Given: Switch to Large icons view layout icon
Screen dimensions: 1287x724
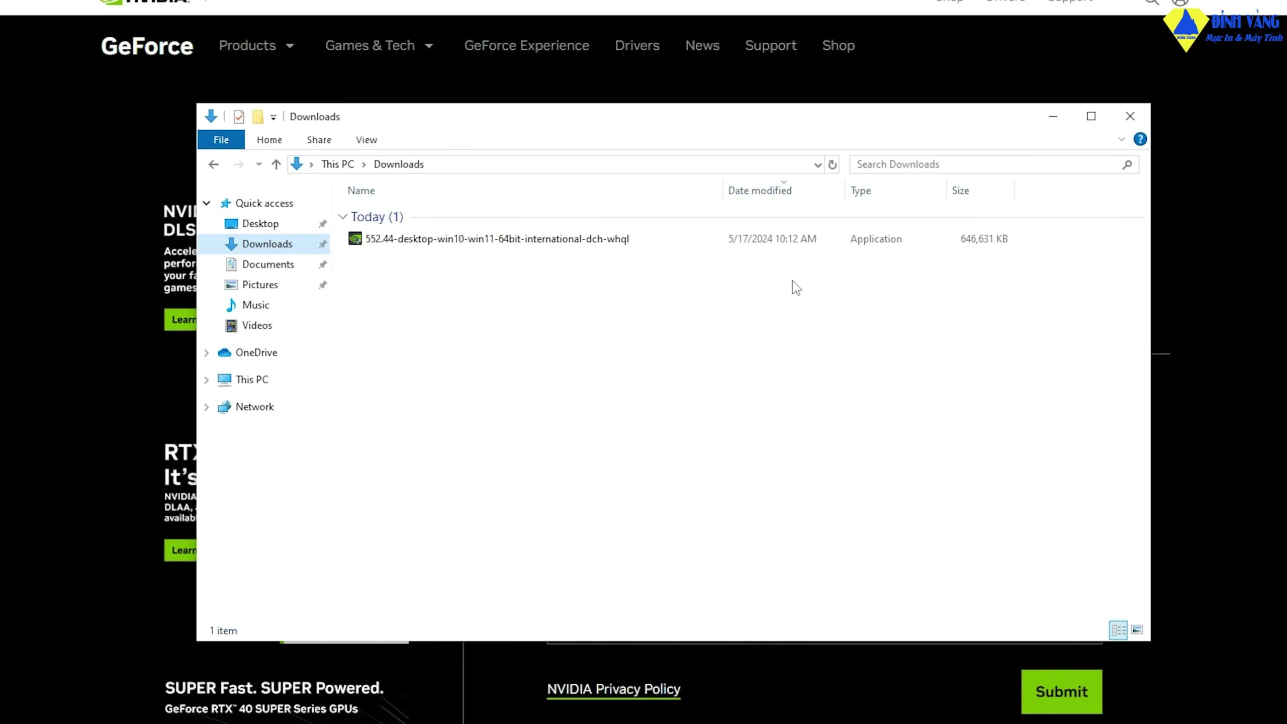Looking at the screenshot, I should click(x=1137, y=629).
